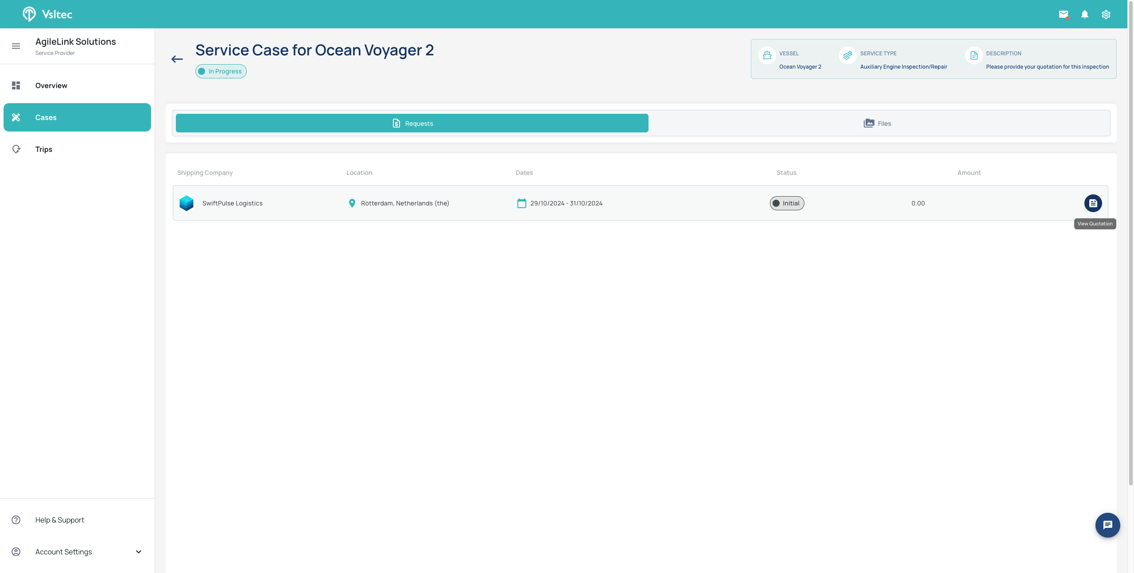This screenshot has width=1134, height=573.
Task: Click Rotterdam, Netherlands (the) location
Action: [405, 203]
